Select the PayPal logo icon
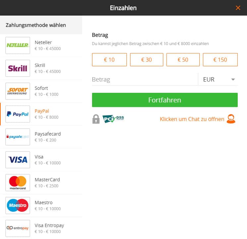The width and height of the screenshot is (247, 239). point(18,114)
